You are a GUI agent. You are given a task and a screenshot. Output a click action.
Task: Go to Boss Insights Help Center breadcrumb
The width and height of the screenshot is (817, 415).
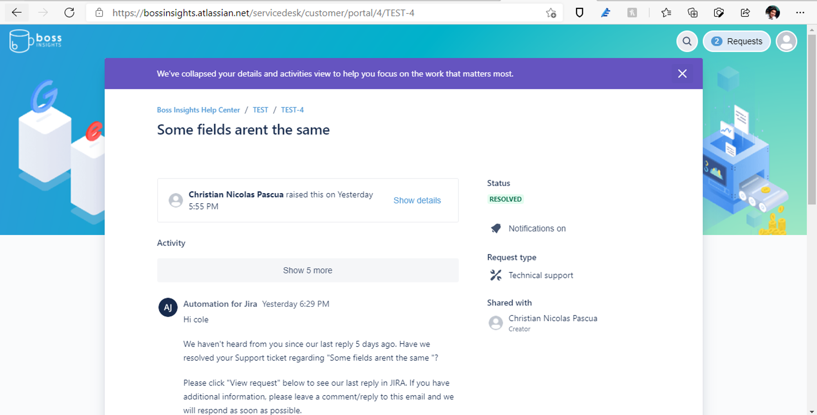pos(198,110)
